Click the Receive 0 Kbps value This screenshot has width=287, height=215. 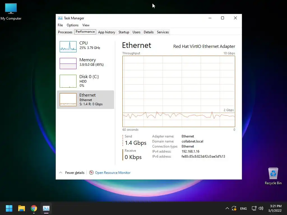coord(133,157)
